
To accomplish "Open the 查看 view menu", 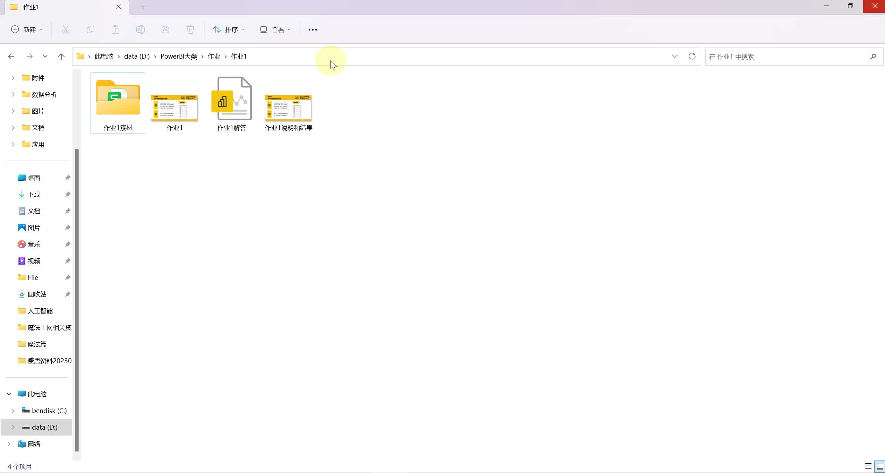I will (275, 29).
